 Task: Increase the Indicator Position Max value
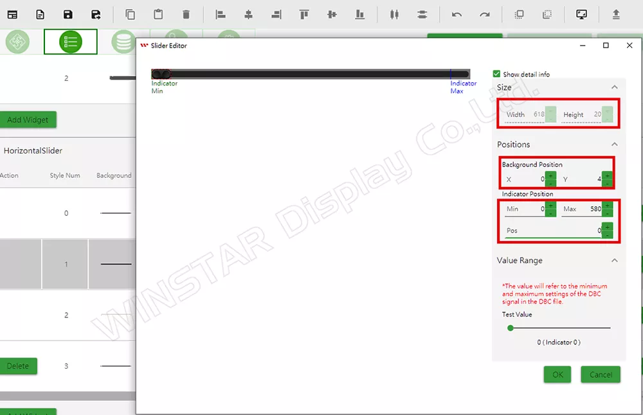tap(607, 206)
